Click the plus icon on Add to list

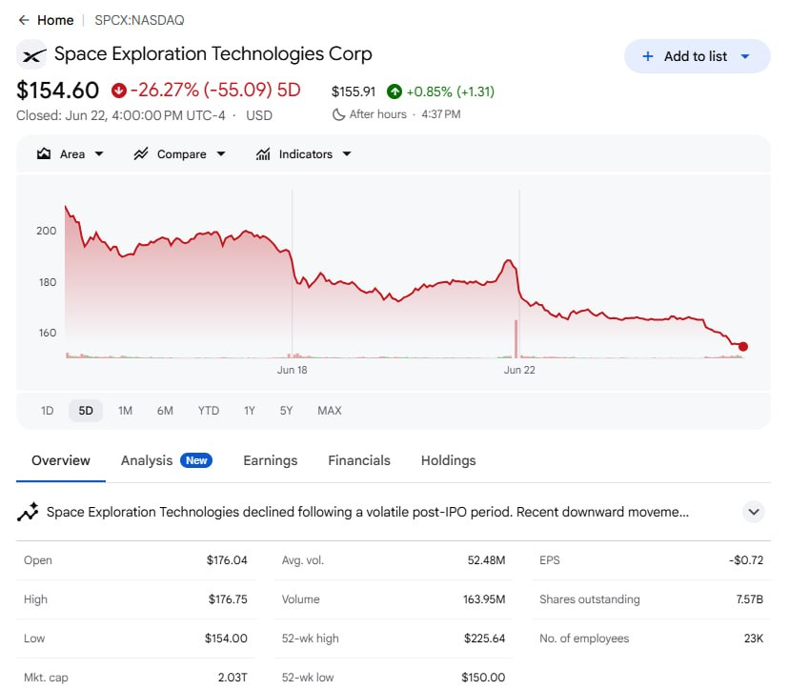(648, 56)
